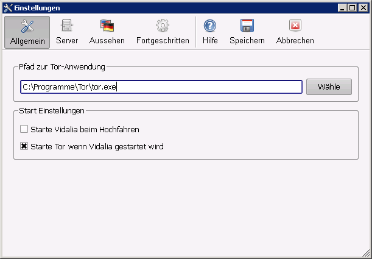
Task: Close the Einstellungen window
Action: [363, 8]
